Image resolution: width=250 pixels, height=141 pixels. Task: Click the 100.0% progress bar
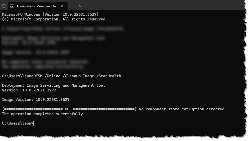(69, 109)
